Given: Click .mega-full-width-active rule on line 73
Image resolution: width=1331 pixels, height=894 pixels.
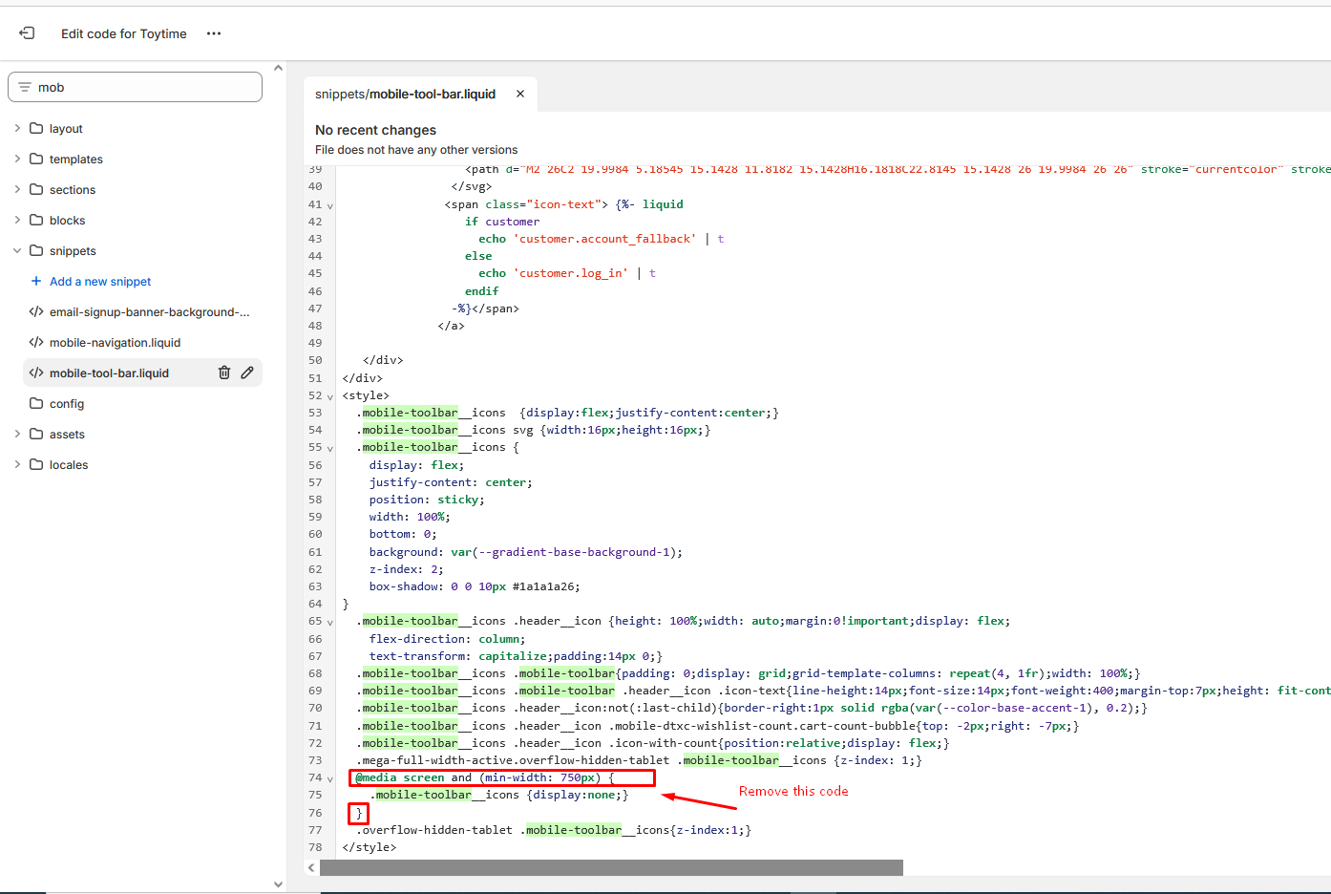Looking at the screenshot, I should pos(640,760).
